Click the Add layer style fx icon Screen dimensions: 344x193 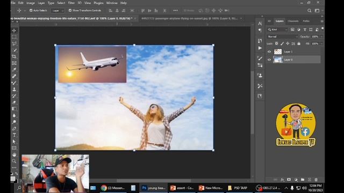tap(282, 180)
